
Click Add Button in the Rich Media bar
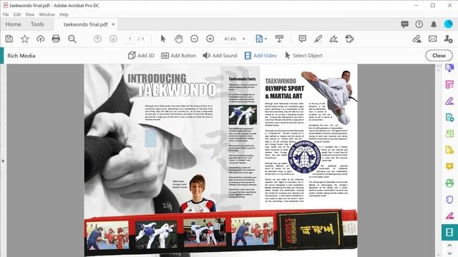pos(178,56)
